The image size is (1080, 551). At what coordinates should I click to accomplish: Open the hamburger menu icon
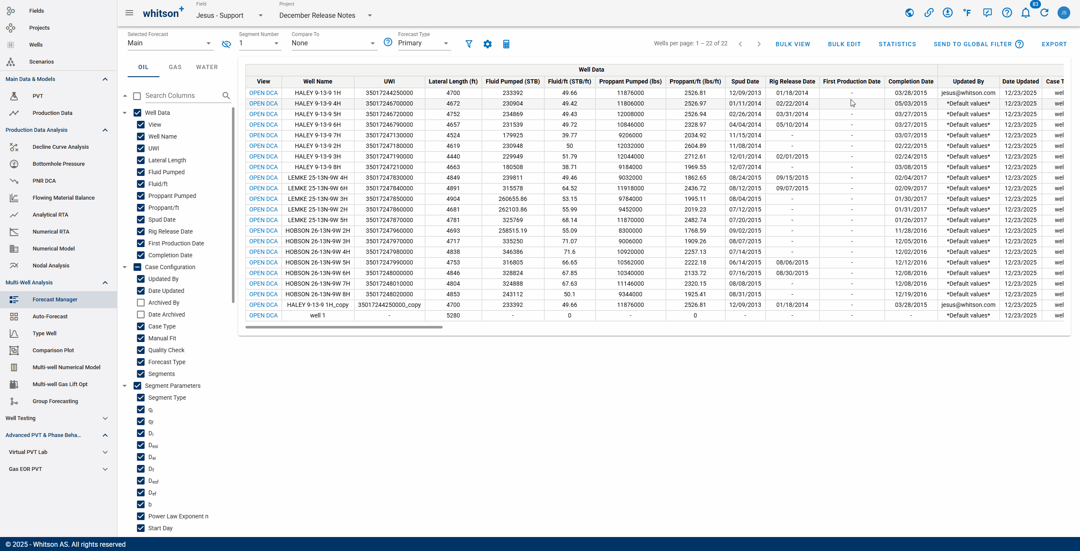coord(129,13)
